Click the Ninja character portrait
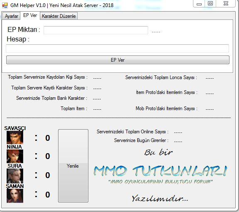 [x=15, y=157]
